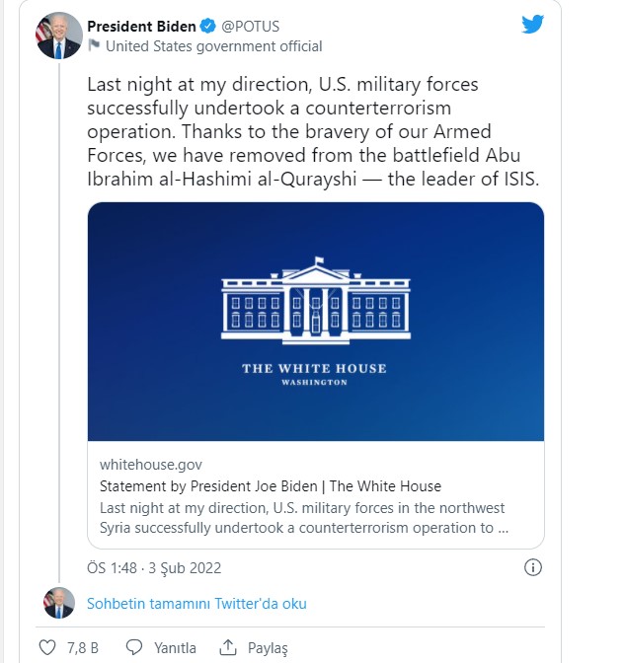
Task: Click the Twitter bird logo
Action: point(533,24)
